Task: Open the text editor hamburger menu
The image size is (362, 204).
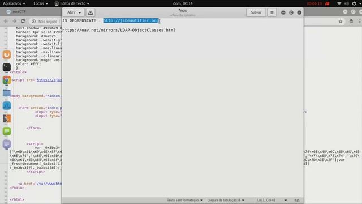Action: tap(272, 12)
